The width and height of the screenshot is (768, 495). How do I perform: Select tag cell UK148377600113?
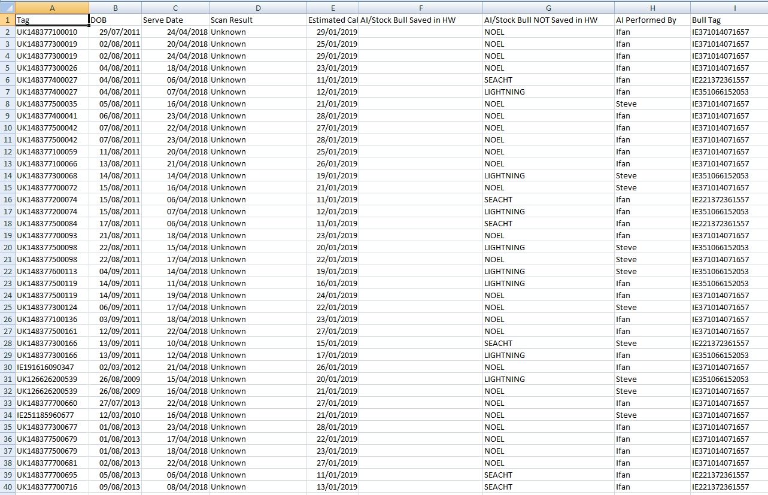[x=53, y=271]
